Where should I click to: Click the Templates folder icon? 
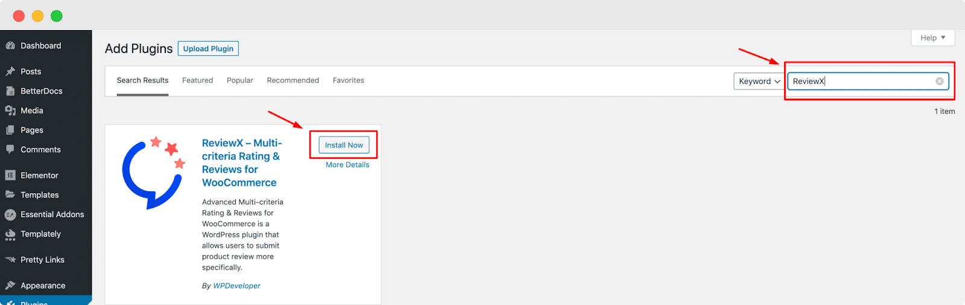[10, 195]
